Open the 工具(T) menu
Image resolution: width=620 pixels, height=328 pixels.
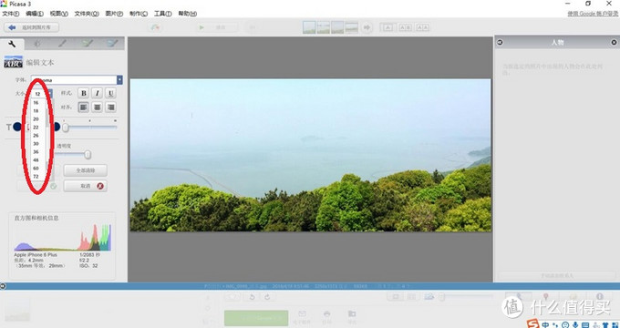click(162, 14)
